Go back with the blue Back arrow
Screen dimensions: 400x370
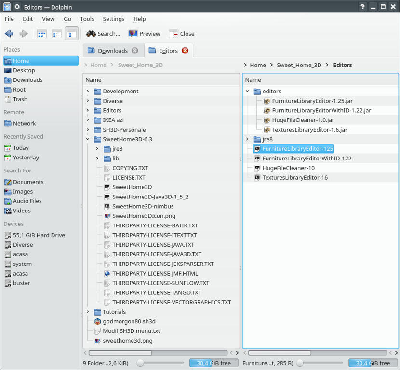coord(9,33)
